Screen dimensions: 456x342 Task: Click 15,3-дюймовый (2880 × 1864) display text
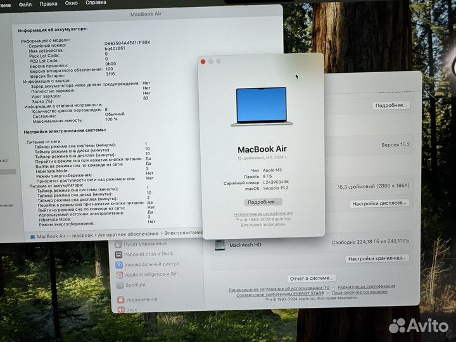pyautogui.click(x=374, y=186)
